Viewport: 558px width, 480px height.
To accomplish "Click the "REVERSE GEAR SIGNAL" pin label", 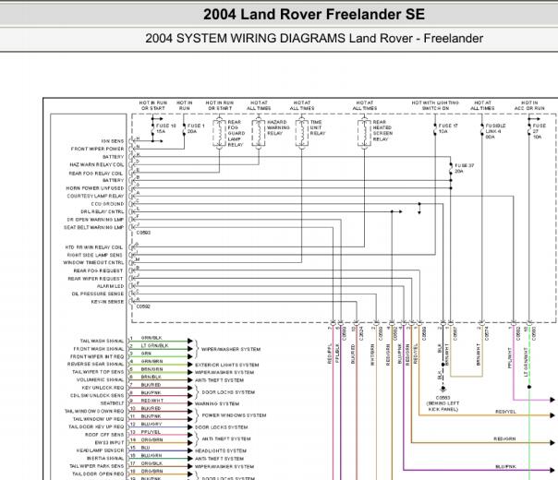I will (x=96, y=364).
